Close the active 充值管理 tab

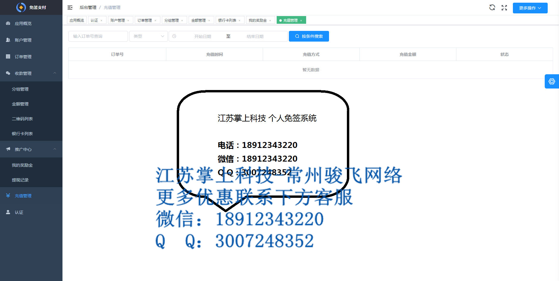[x=301, y=20]
